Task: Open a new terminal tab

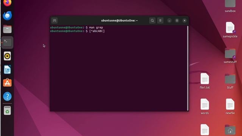Action: click(54, 20)
